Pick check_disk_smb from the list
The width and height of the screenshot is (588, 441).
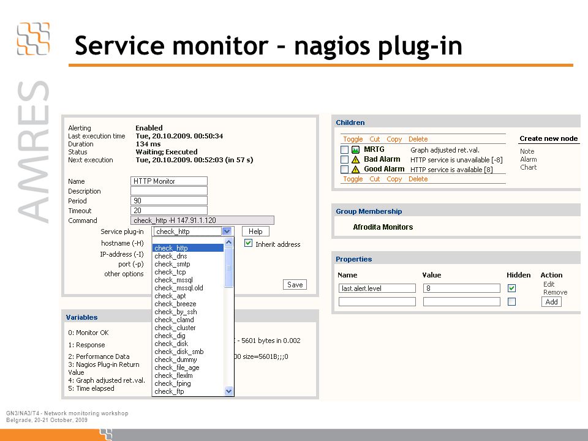[188, 352]
